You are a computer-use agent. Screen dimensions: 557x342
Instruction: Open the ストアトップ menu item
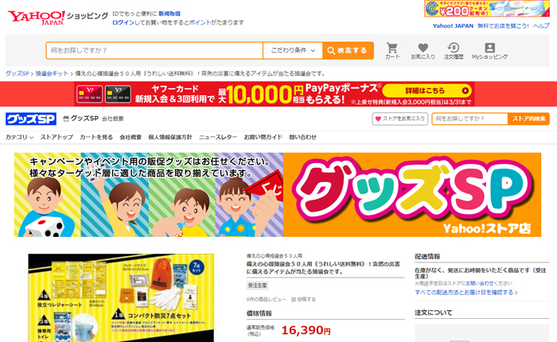coord(56,137)
